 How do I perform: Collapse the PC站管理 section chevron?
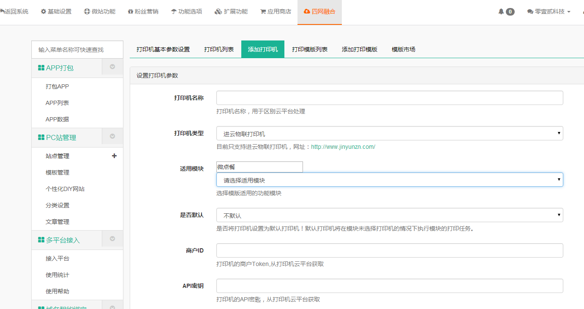coord(112,136)
